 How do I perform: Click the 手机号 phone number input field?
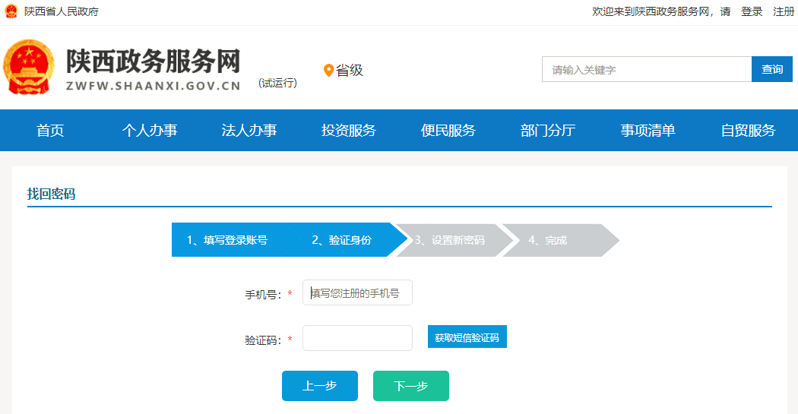click(357, 293)
